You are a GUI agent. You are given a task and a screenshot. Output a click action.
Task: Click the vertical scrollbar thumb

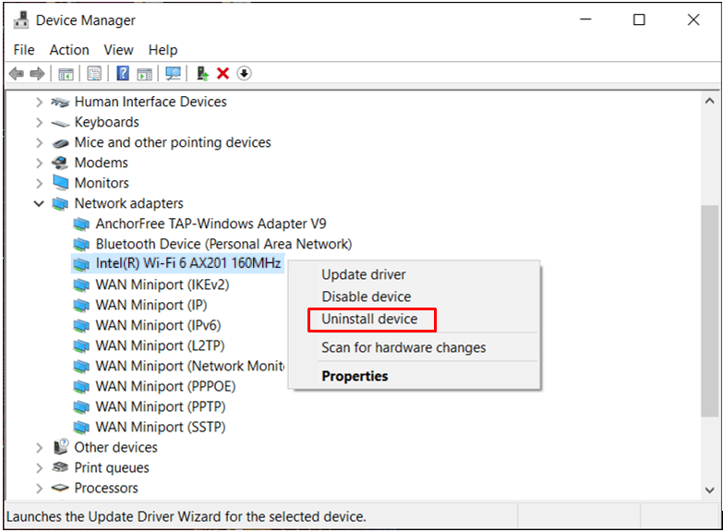710,311
